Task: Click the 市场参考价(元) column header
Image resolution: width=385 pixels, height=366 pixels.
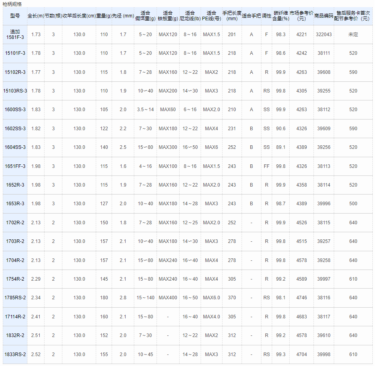Action: coord(302,16)
